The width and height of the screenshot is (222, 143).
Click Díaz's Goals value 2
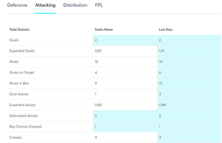click(x=160, y=40)
